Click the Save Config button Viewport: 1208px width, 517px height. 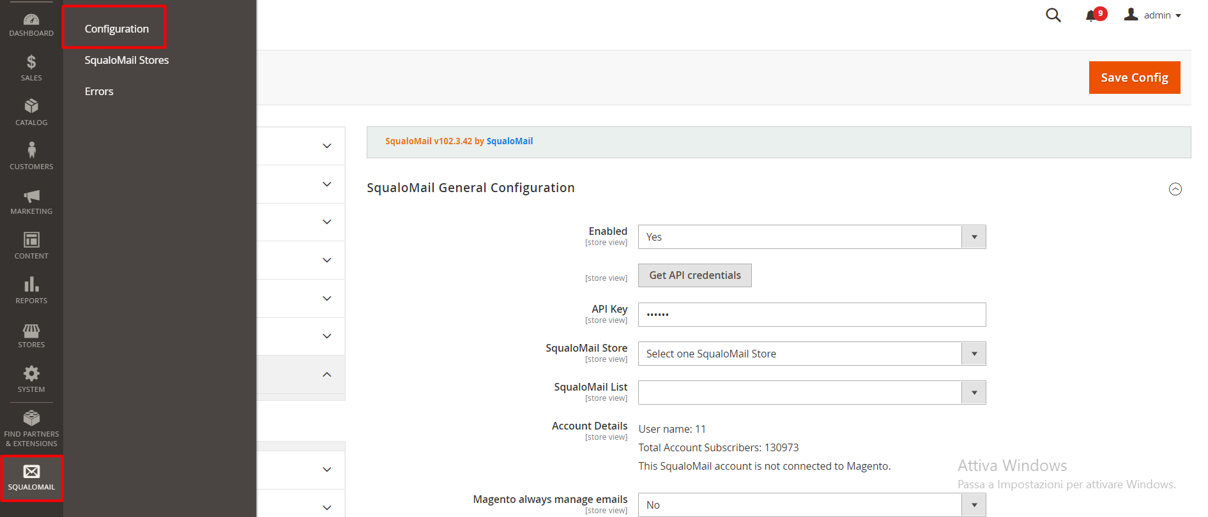tap(1134, 77)
